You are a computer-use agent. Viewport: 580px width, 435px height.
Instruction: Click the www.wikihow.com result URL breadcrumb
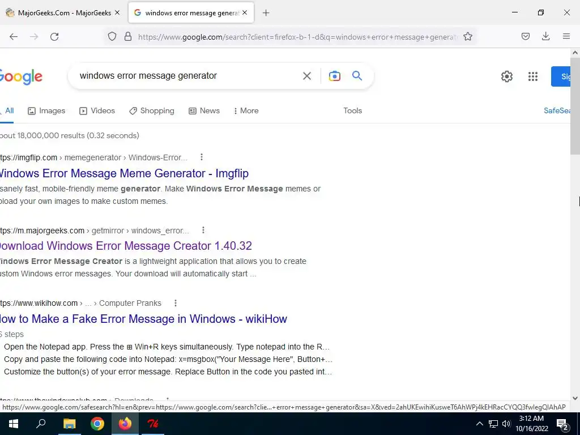point(80,304)
